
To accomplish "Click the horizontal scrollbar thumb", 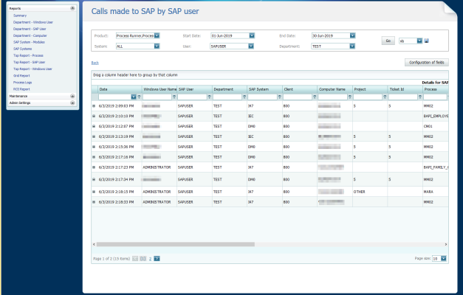I will (x=176, y=244).
